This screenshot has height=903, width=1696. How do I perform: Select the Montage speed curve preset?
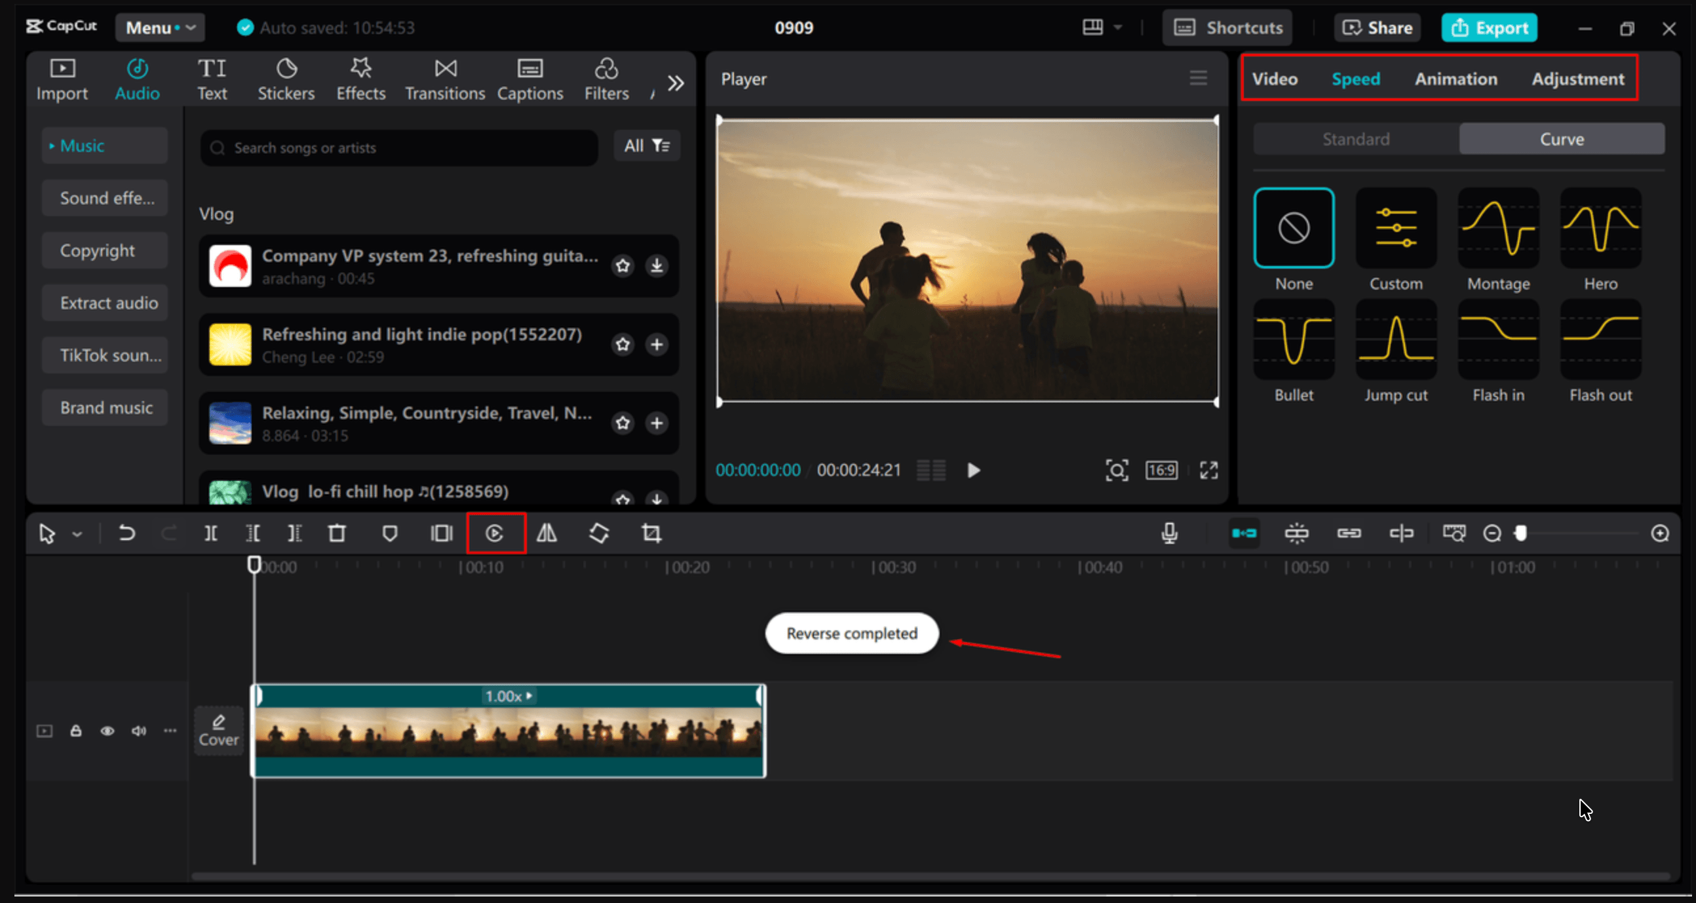1498,229
